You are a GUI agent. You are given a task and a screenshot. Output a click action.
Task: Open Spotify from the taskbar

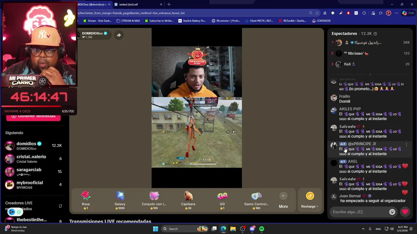click(262, 229)
